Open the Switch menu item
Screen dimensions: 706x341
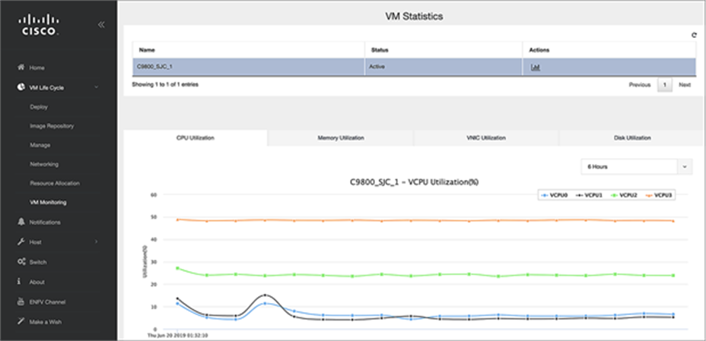tap(38, 262)
